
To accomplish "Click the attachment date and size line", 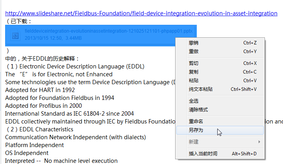I will 53,38.
